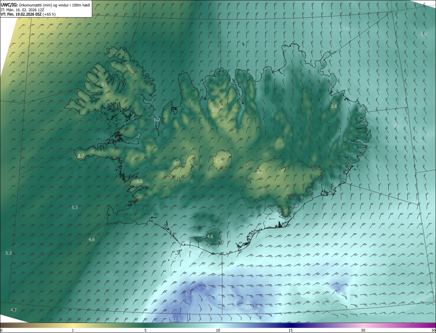Screen dimensions: 436x333
Task: Click the pale yellow colorbar segment at 1
Action: (73, 326)
